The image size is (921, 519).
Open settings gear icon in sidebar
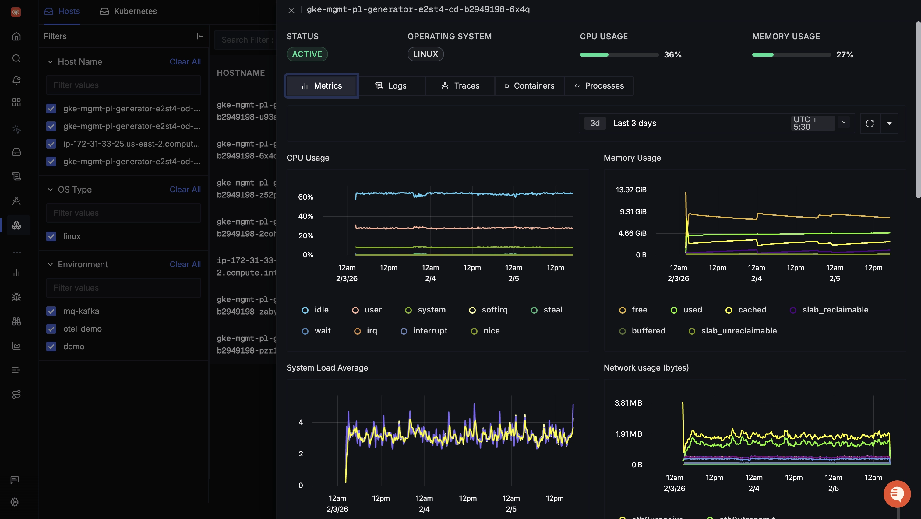point(15,502)
